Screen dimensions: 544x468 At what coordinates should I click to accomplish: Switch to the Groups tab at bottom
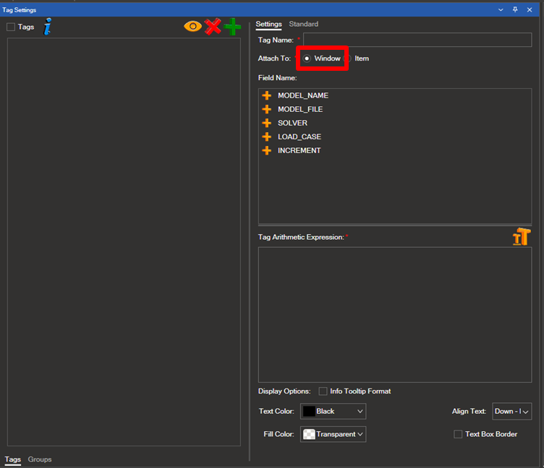(x=40, y=459)
